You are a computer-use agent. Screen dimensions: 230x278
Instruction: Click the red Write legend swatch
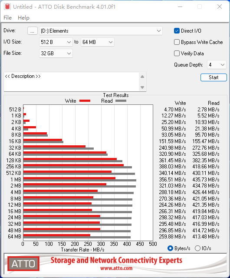pyautogui.click(x=85, y=100)
